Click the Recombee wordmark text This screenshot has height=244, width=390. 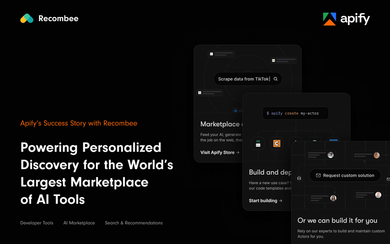click(58, 18)
